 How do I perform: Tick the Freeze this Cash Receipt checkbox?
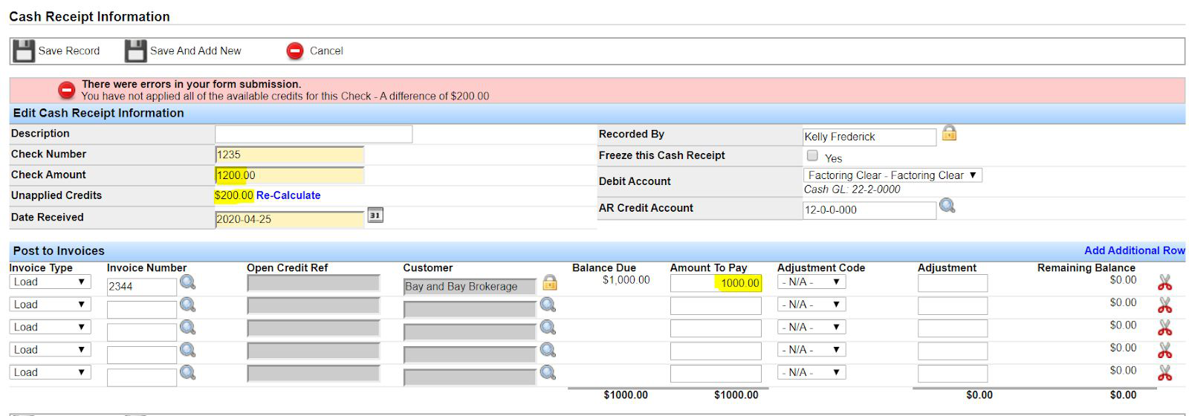[x=812, y=155]
